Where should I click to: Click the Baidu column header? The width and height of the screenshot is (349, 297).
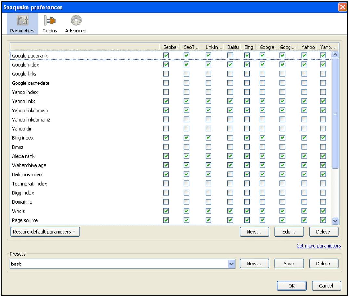[x=233, y=47]
